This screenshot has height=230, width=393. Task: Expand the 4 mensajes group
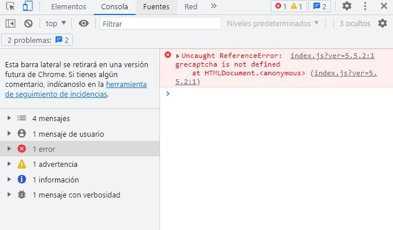pos(9,118)
